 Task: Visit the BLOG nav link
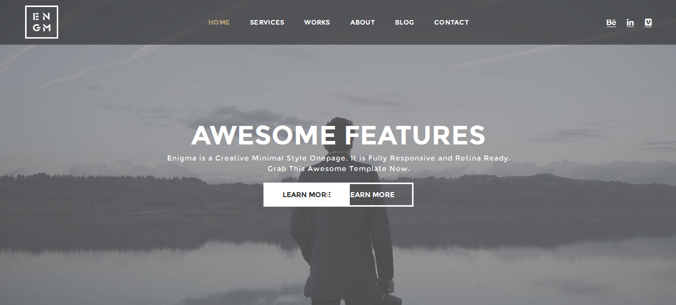pyautogui.click(x=404, y=22)
